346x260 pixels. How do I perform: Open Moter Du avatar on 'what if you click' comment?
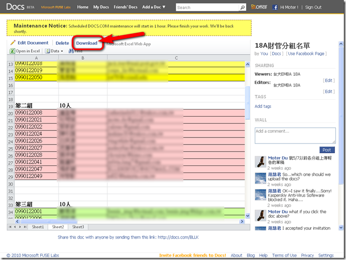pos(261,215)
